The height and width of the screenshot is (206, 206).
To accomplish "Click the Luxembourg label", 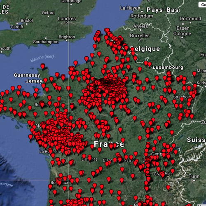I will pos(168,67).
